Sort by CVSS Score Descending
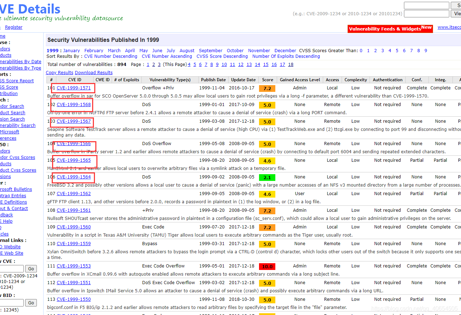The height and width of the screenshot is (315, 461). tap(222, 56)
